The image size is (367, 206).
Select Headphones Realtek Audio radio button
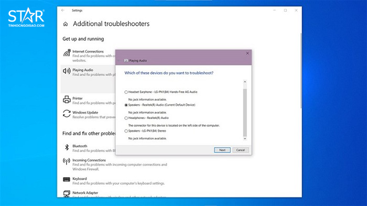[126, 118]
